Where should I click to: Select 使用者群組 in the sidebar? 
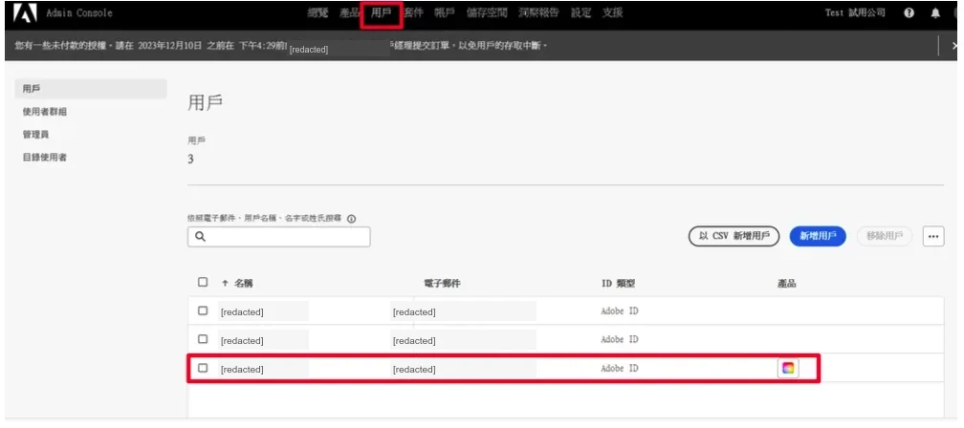coord(45,112)
